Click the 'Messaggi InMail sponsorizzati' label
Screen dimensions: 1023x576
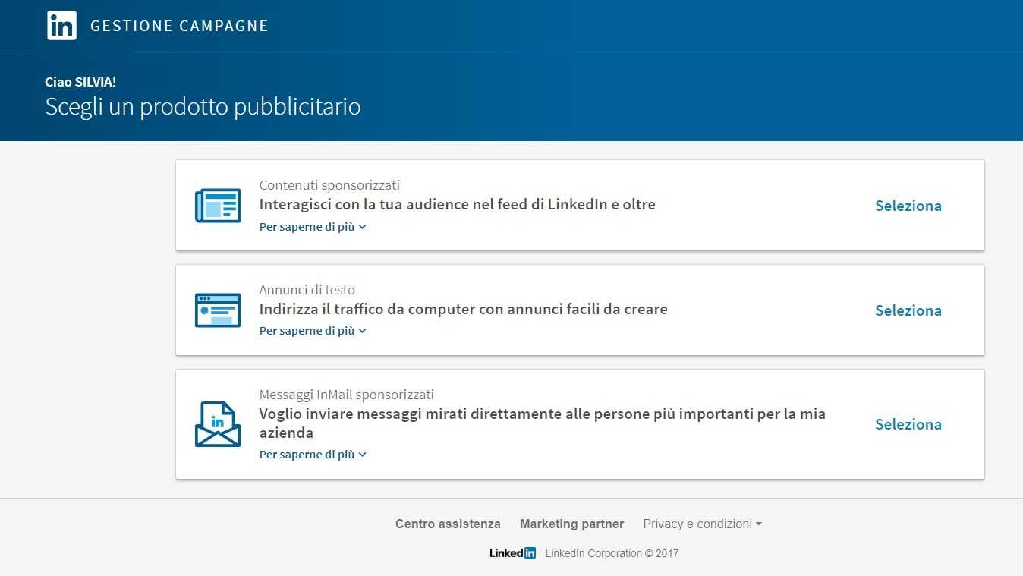point(347,395)
